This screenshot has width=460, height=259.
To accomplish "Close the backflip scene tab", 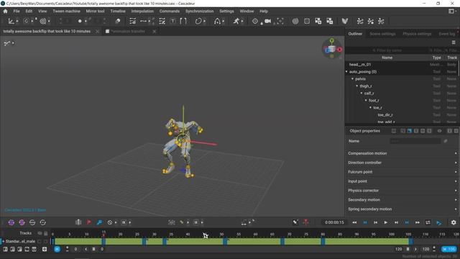I will [98, 31].
